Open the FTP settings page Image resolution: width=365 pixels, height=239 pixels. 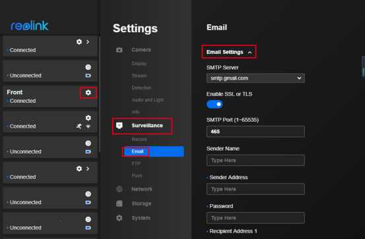tap(136, 163)
